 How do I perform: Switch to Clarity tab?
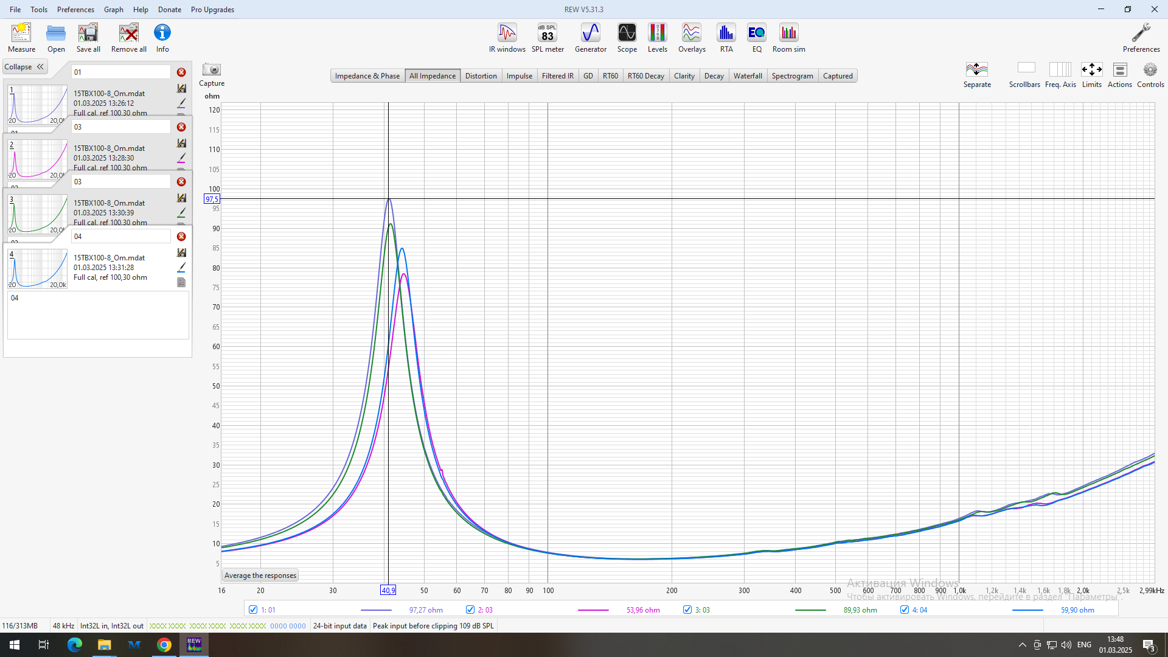click(x=684, y=76)
